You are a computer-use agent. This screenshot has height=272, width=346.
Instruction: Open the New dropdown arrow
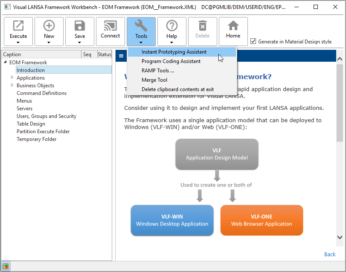click(49, 43)
